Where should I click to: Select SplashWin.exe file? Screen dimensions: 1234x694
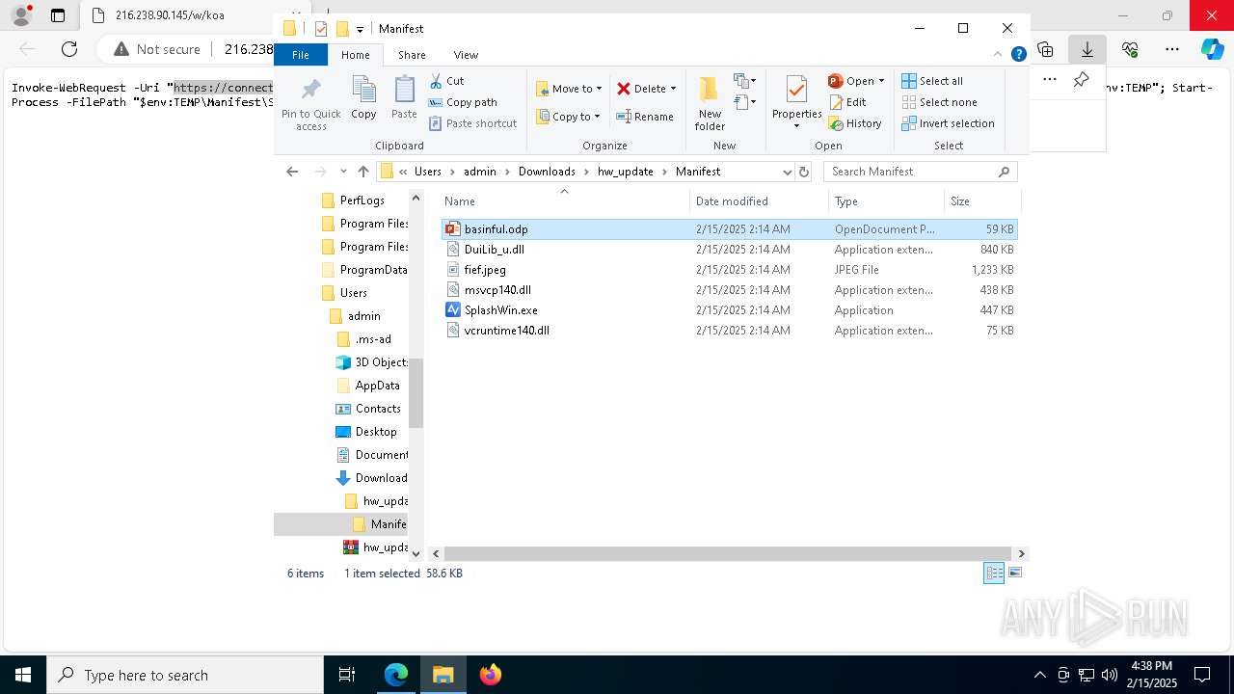click(x=729, y=310)
